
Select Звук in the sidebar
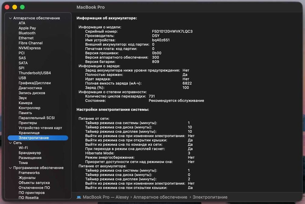click(23, 98)
